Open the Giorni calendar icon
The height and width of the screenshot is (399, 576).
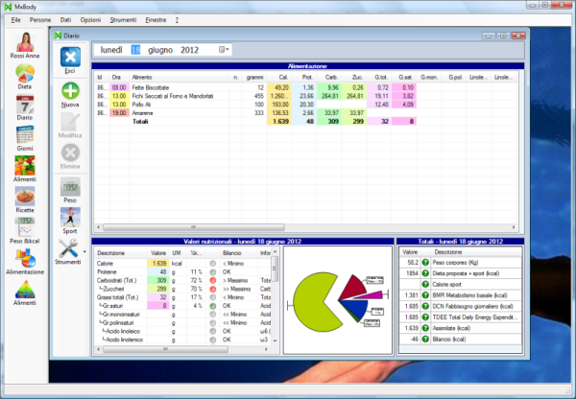click(25, 134)
